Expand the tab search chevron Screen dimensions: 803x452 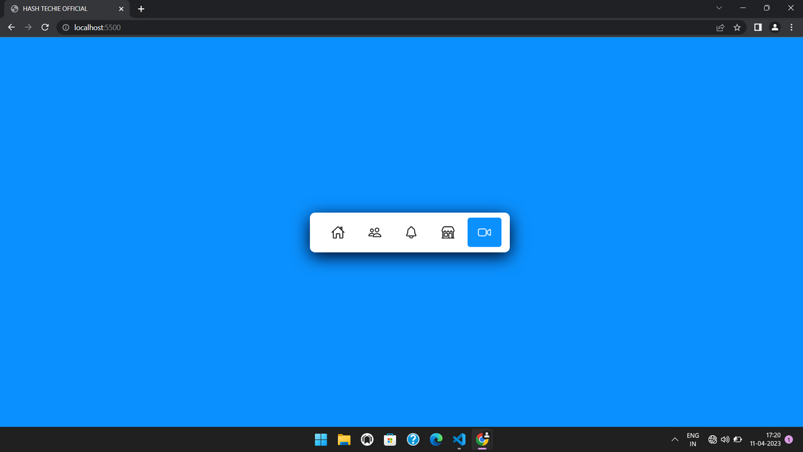[x=719, y=9]
